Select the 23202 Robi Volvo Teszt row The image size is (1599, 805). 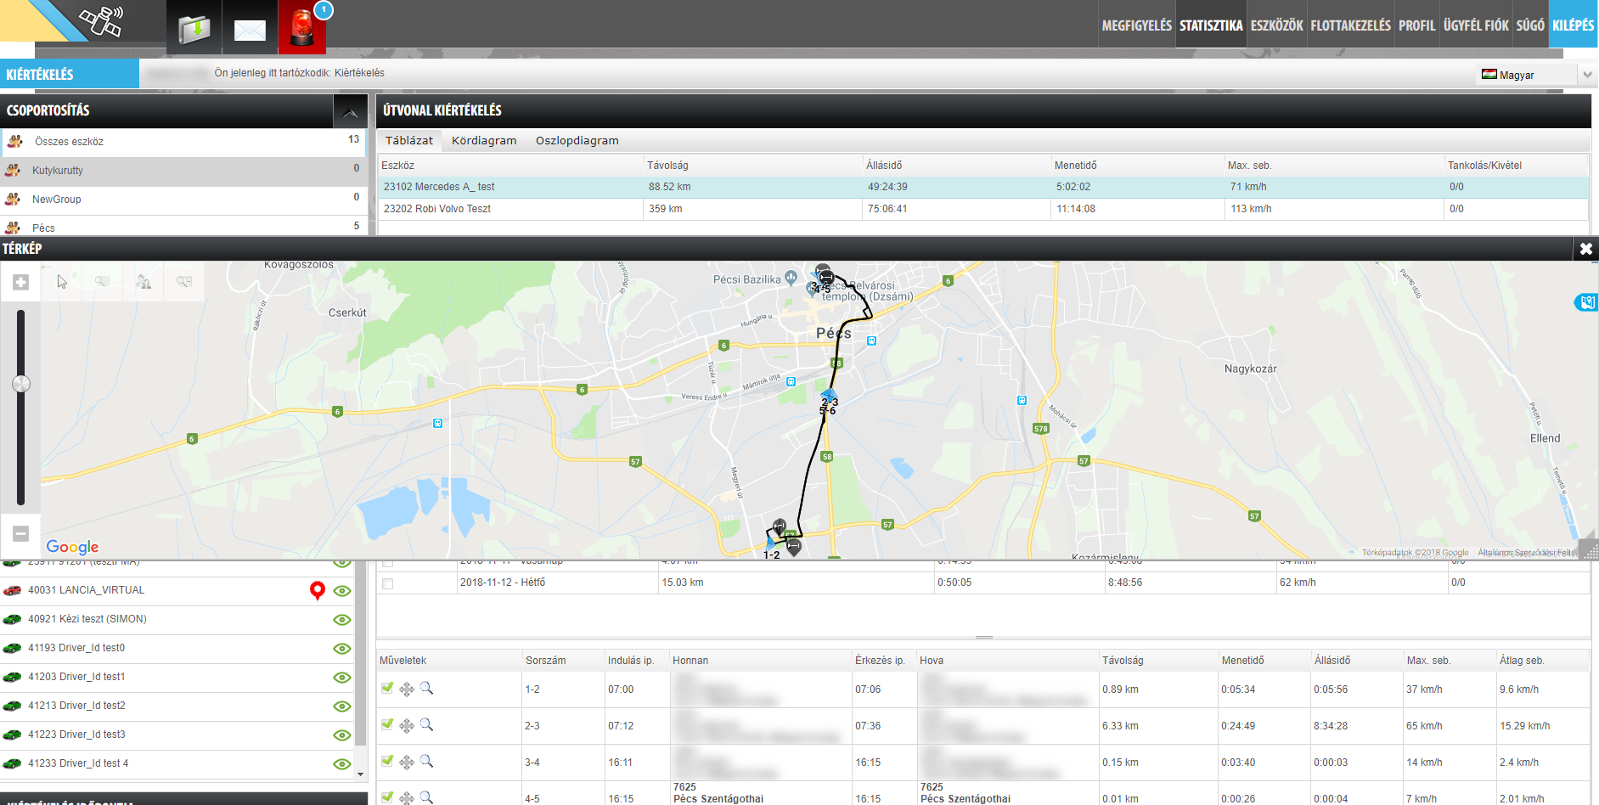point(437,209)
